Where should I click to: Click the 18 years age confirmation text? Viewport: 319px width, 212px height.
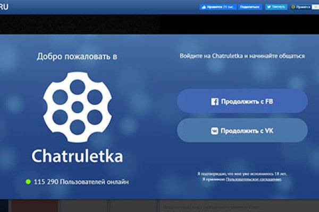click(x=241, y=174)
